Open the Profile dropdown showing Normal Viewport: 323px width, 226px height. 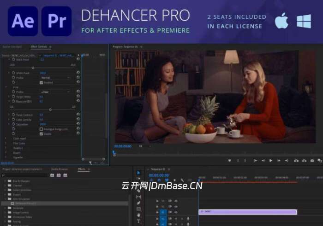[x=55, y=78]
